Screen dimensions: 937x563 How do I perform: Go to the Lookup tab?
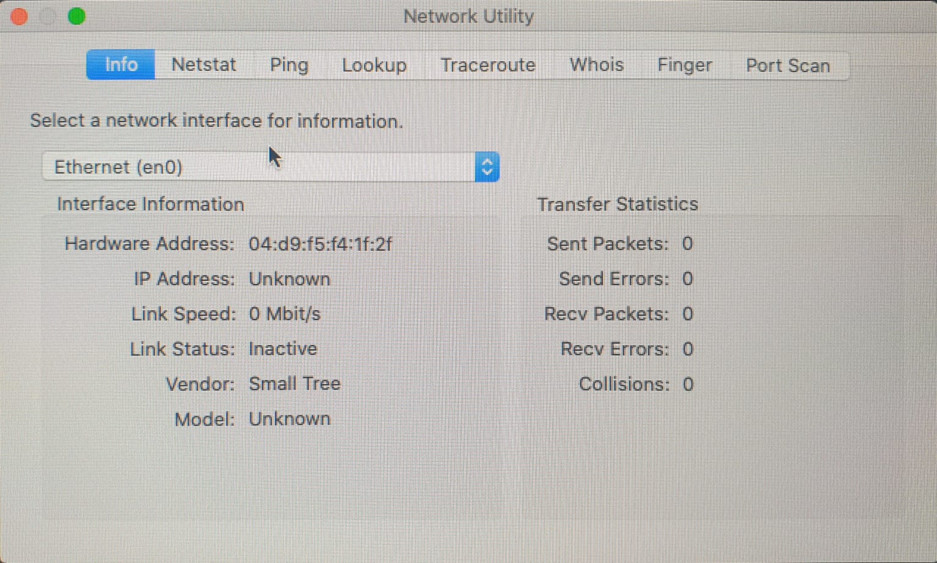(374, 65)
